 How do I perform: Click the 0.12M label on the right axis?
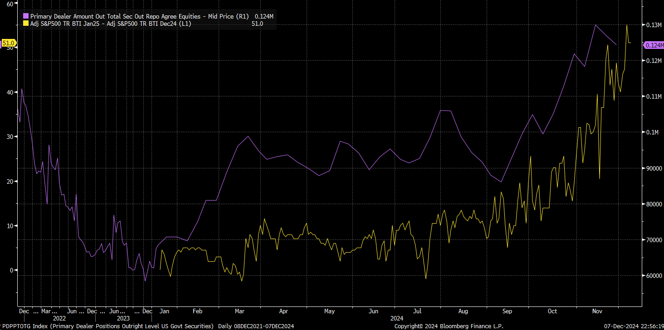(x=654, y=60)
